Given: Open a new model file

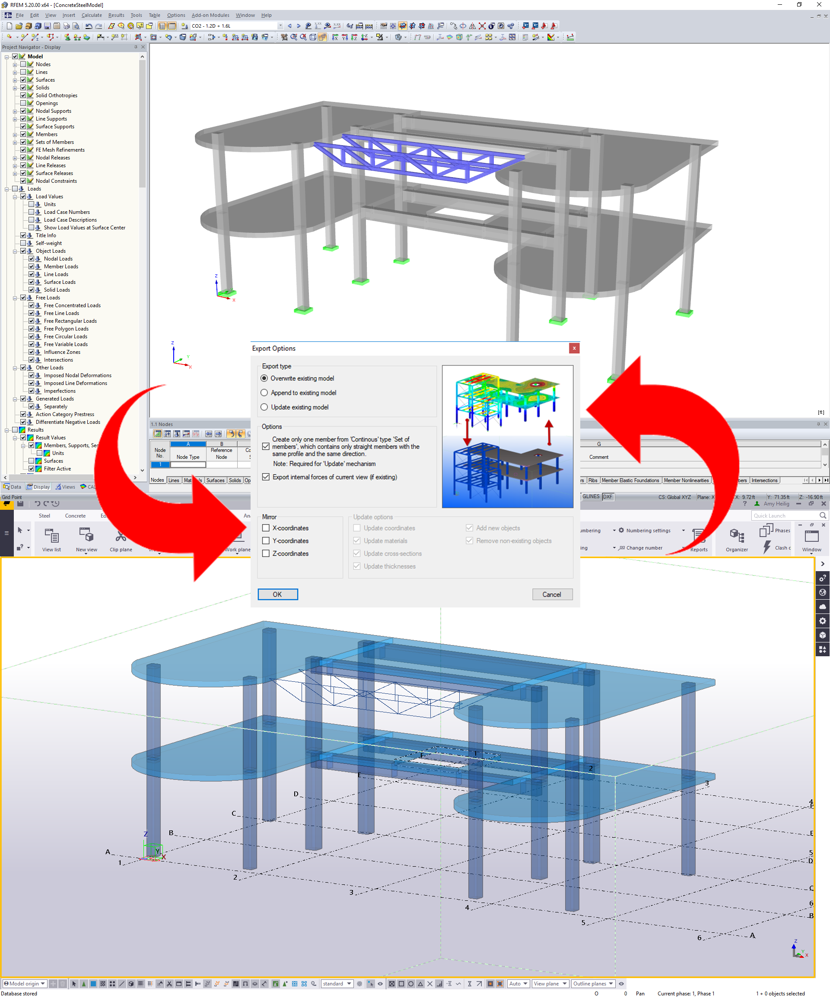Looking at the screenshot, I should 10,26.
